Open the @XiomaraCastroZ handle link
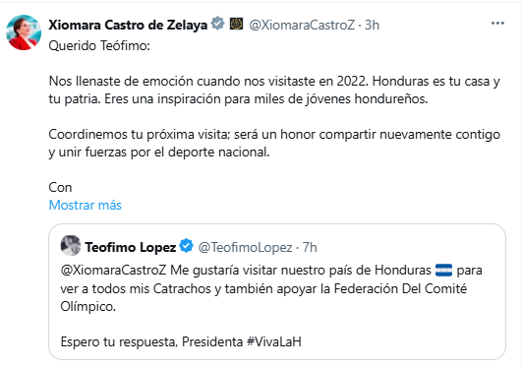Screen dimensions: 522x368 302,25
